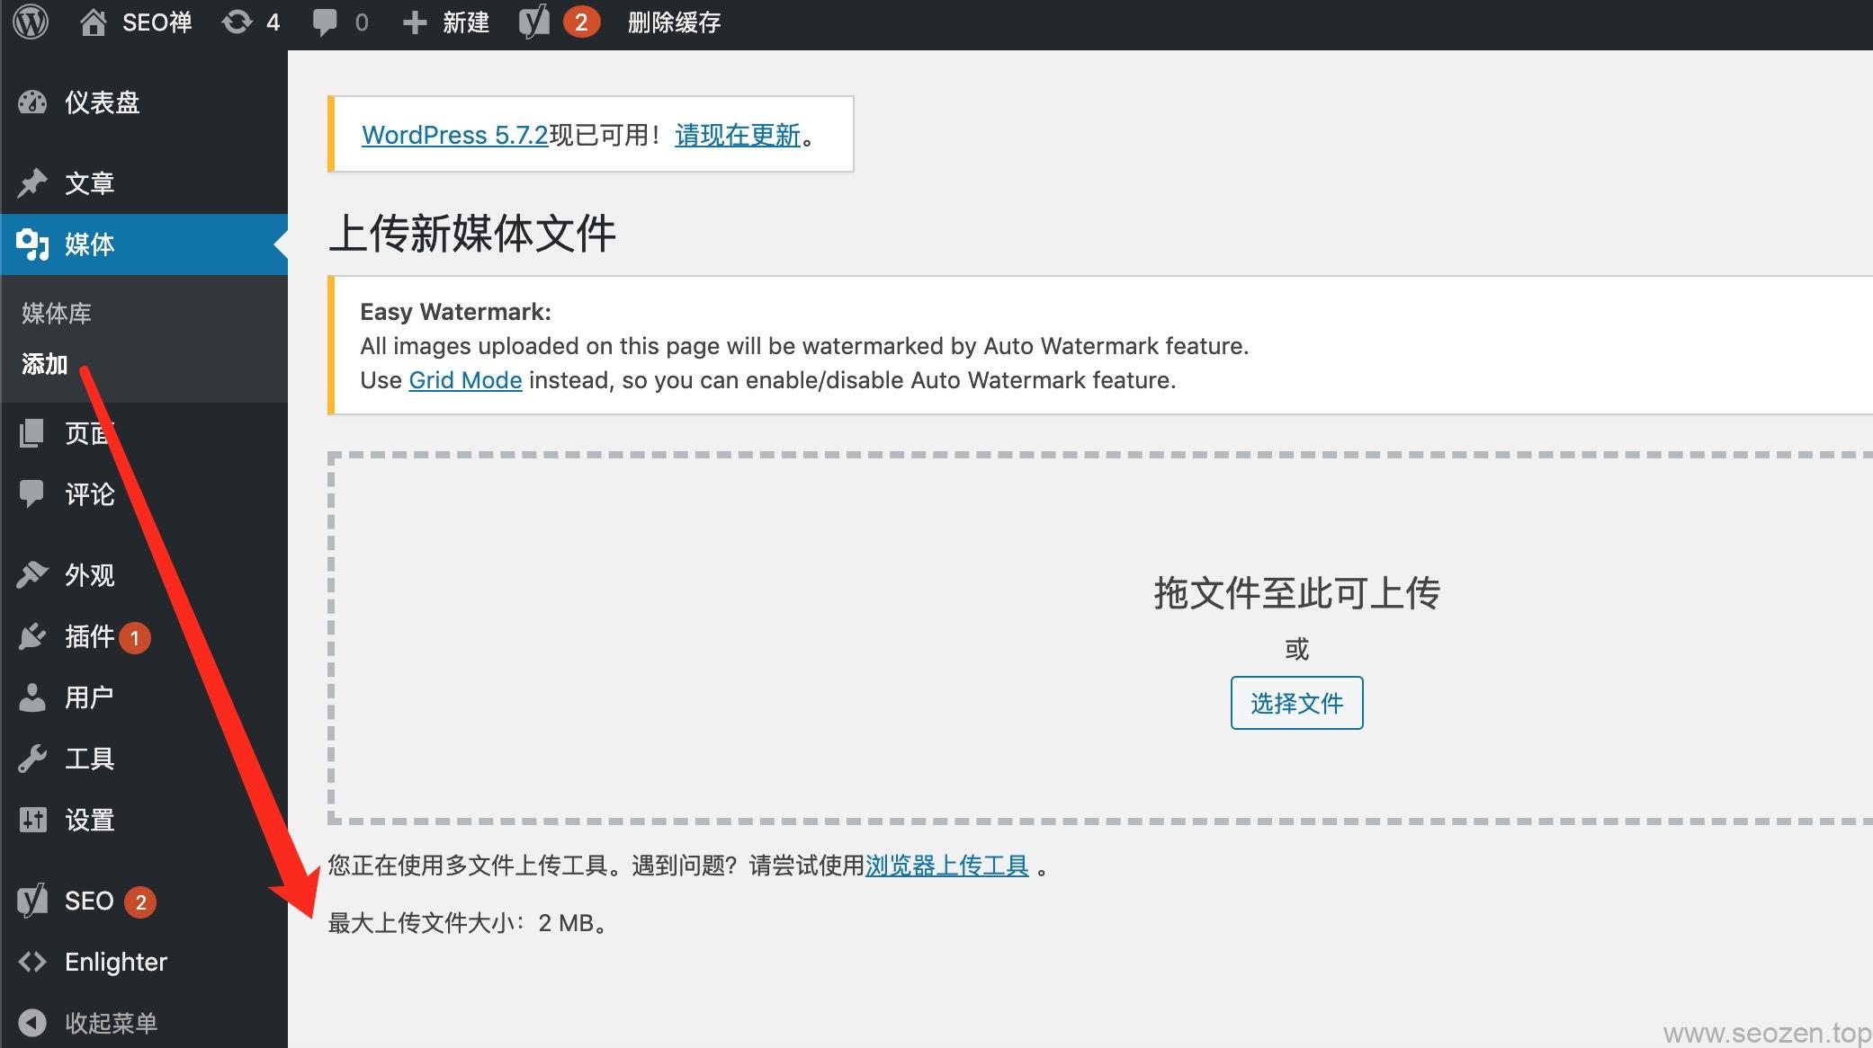
Task: Click the SEO sidebar badge 2
Action: (140, 901)
